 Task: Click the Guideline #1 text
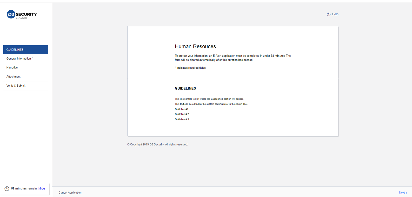[x=181, y=109]
